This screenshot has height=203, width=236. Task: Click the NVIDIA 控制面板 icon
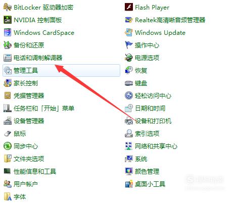(x=8, y=20)
